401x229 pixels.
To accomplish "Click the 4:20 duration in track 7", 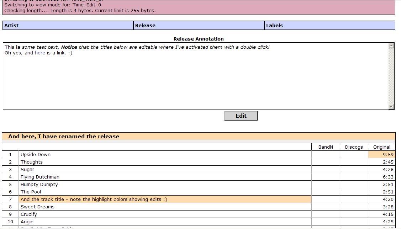I will 388,199.
